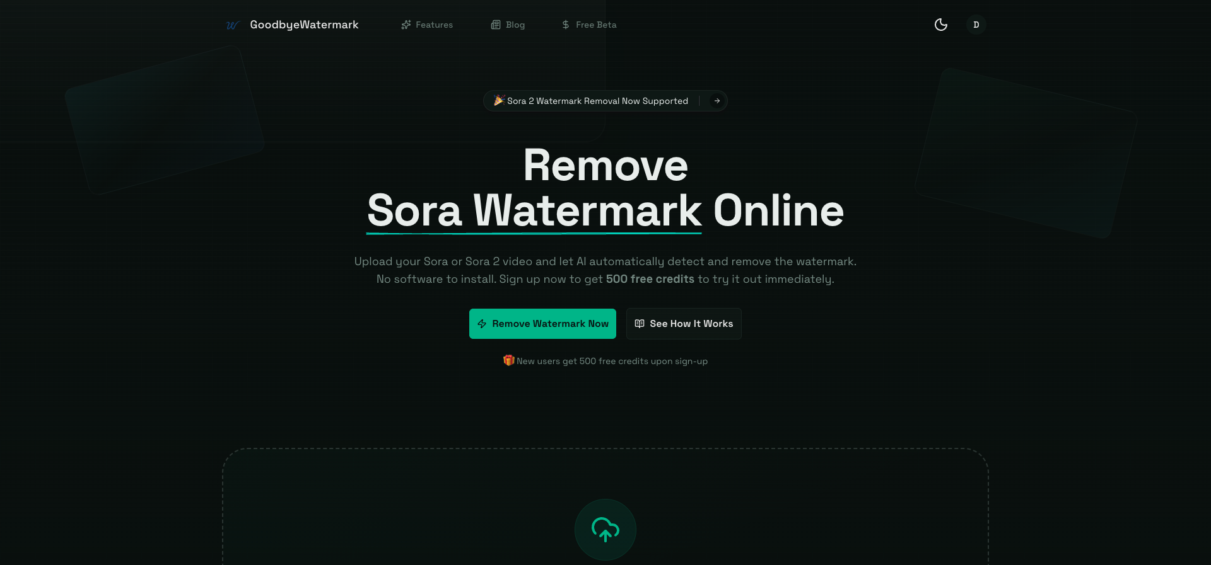Screen dimensions: 1211x565
Task: Click the Sora Watermark underlined heading
Action: 534,211
